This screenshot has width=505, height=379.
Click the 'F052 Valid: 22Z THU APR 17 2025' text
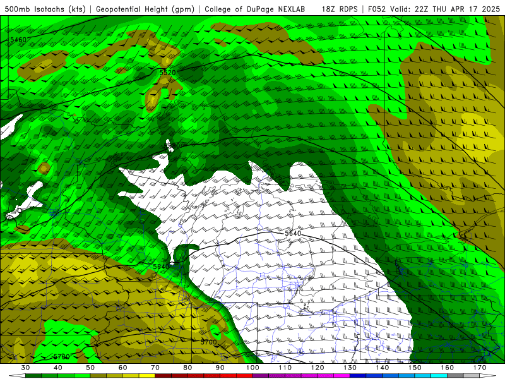434,9
